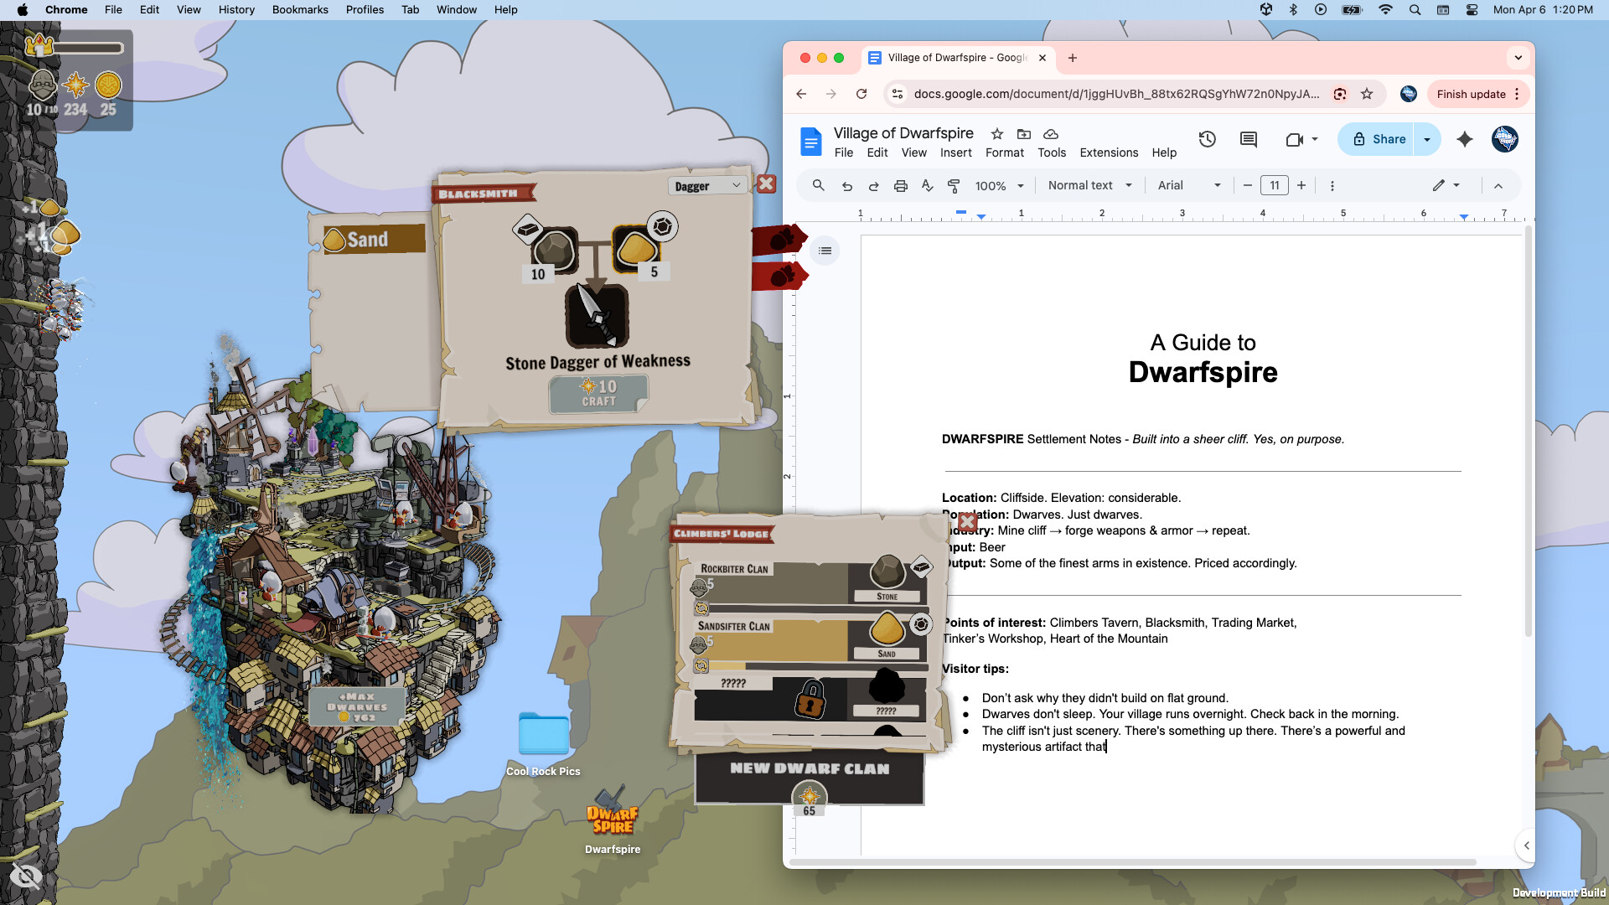Click the paint format roller icon

[x=954, y=186]
